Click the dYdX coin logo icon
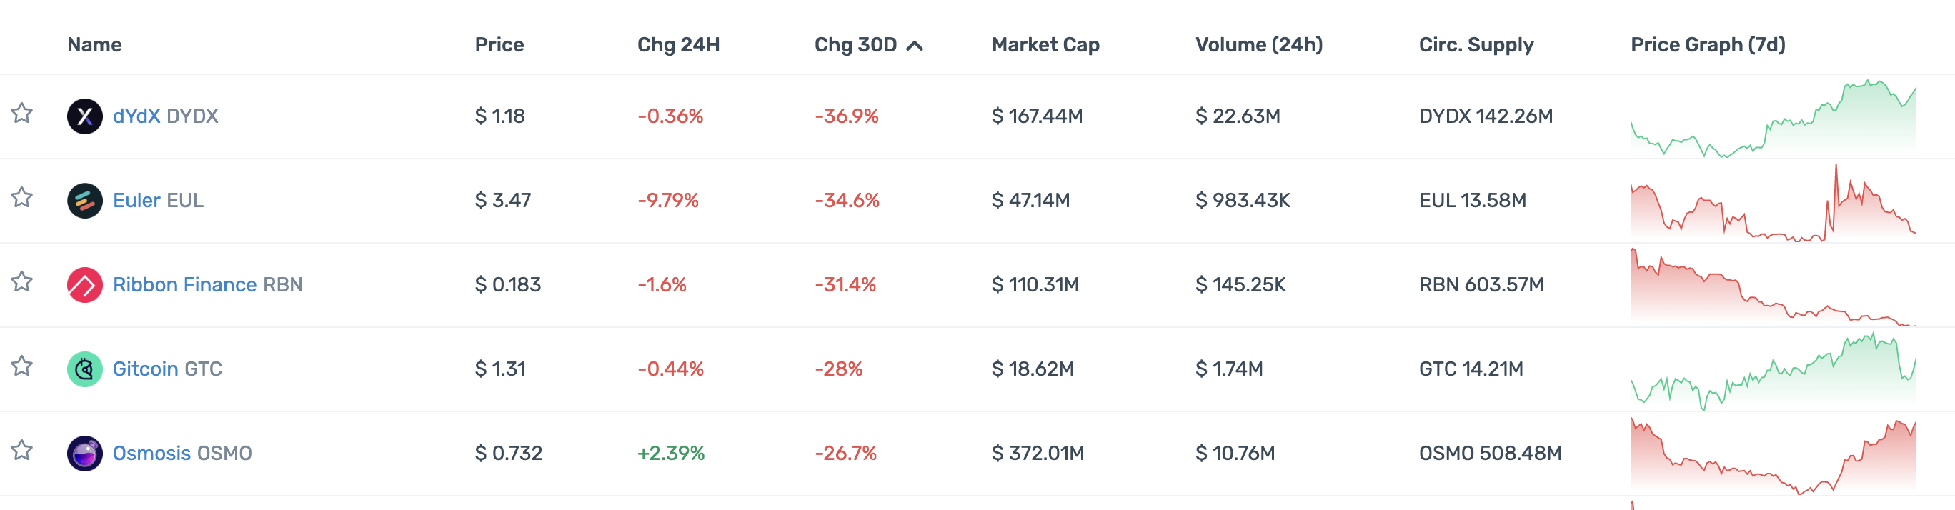The height and width of the screenshot is (510, 1955). [x=84, y=116]
